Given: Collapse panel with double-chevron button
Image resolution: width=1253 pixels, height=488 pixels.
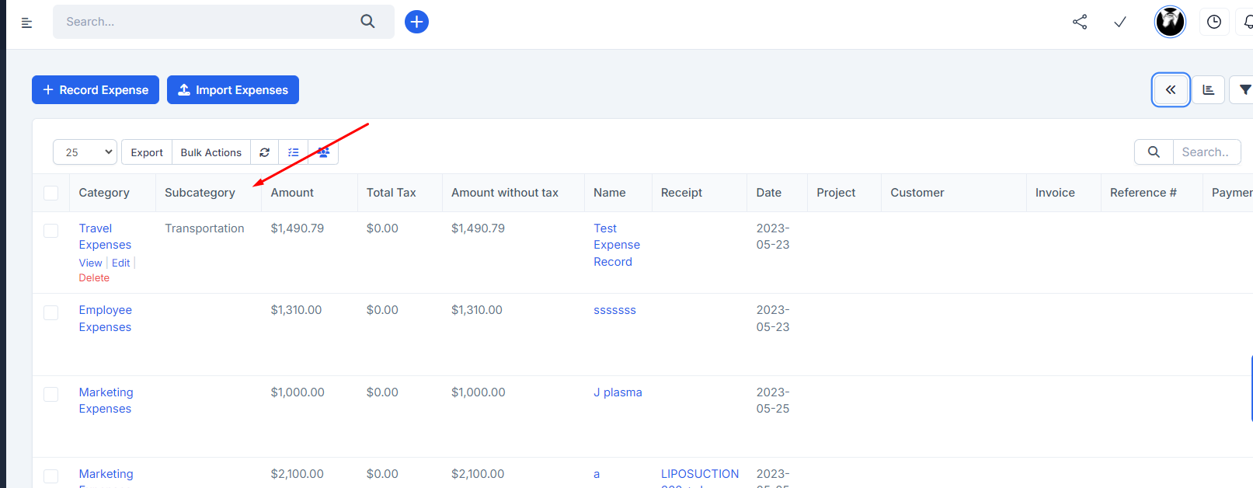Looking at the screenshot, I should (1171, 90).
